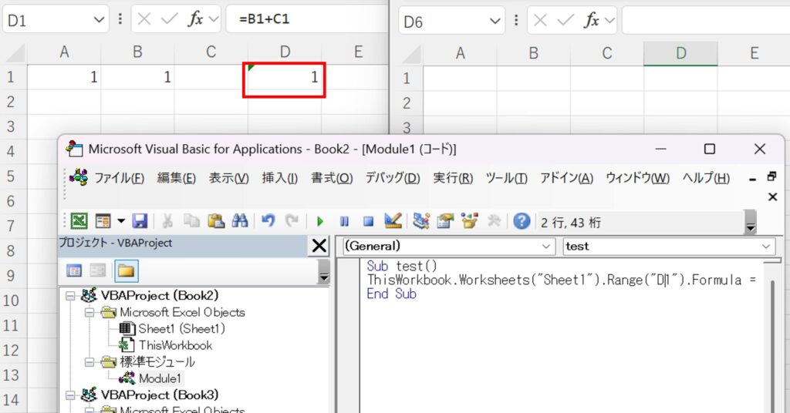Open the ヘルプ(H) menu
The image size is (790, 413).
pyautogui.click(x=706, y=178)
